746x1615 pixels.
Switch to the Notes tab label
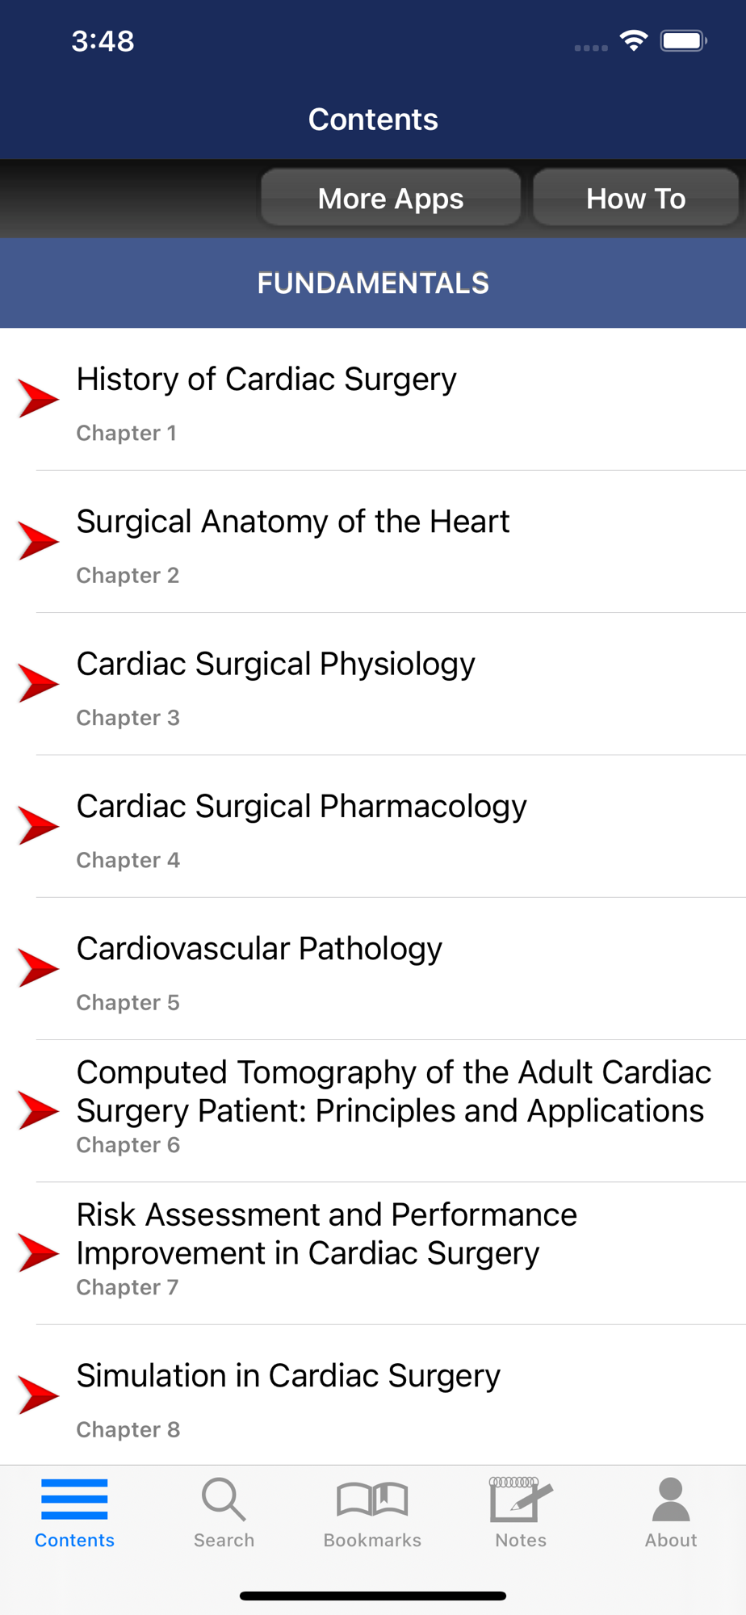pos(521,1540)
